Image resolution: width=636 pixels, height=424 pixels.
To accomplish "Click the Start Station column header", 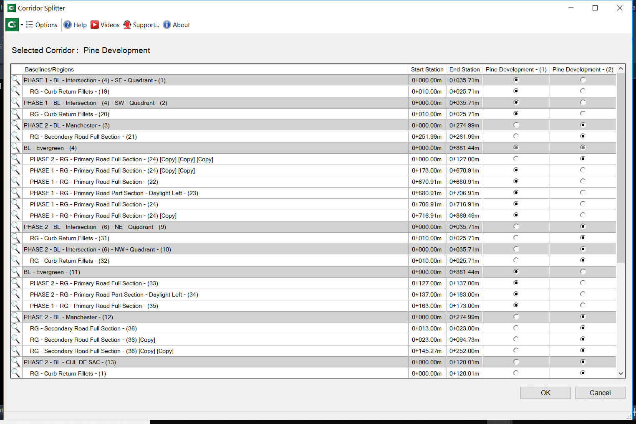I will point(427,69).
